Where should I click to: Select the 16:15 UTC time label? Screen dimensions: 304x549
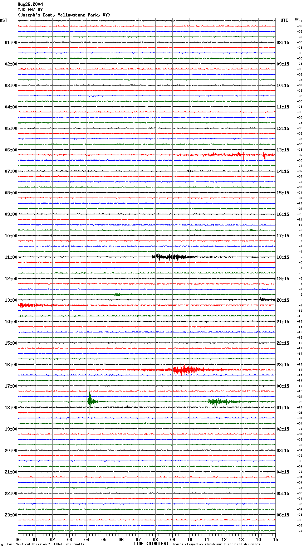[x=283, y=214]
